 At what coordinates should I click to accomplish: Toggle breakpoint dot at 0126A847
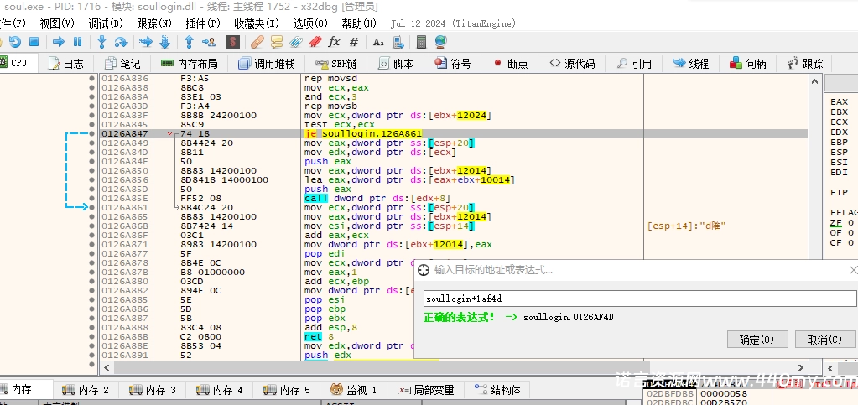click(x=92, y=133)
